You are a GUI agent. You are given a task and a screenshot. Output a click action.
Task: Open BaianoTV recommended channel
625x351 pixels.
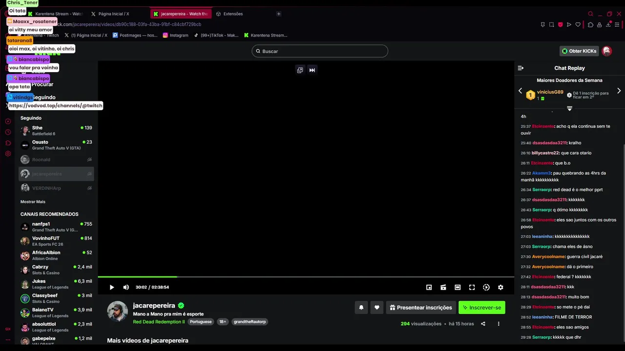[x=57, y=312]
